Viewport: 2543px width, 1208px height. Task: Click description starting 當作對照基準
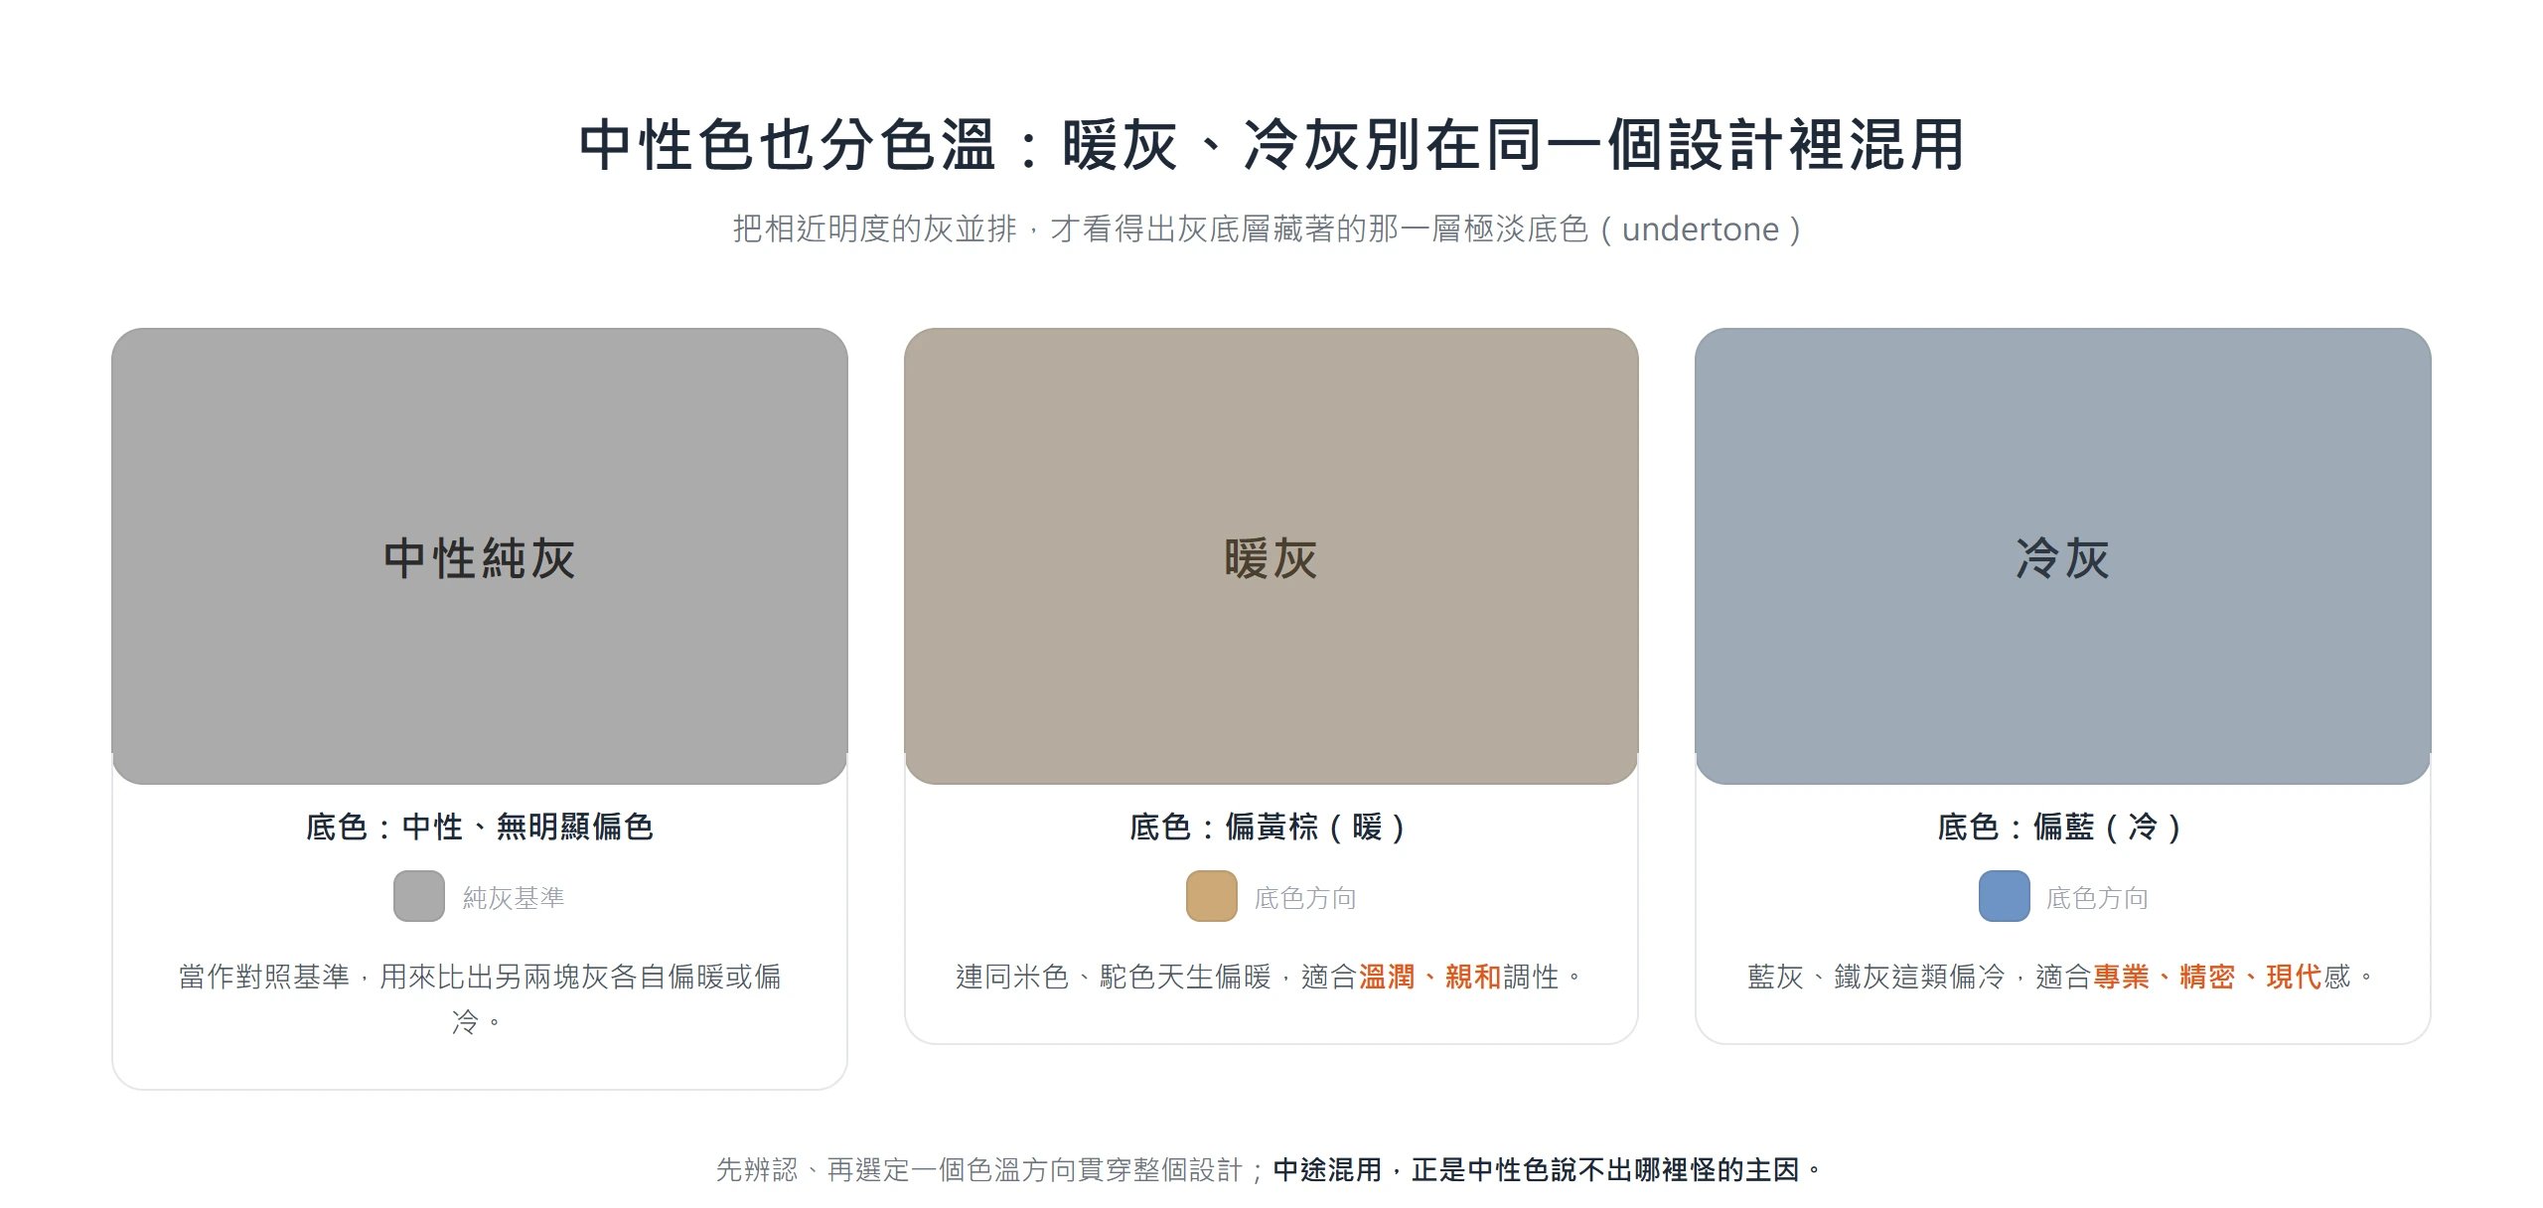(480, 998)
